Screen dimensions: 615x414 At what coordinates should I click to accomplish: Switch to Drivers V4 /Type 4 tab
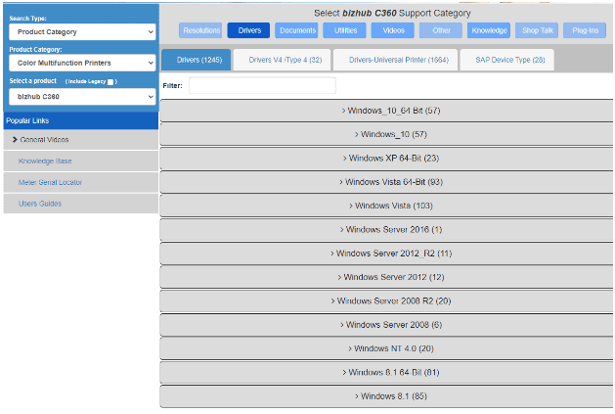285,61
